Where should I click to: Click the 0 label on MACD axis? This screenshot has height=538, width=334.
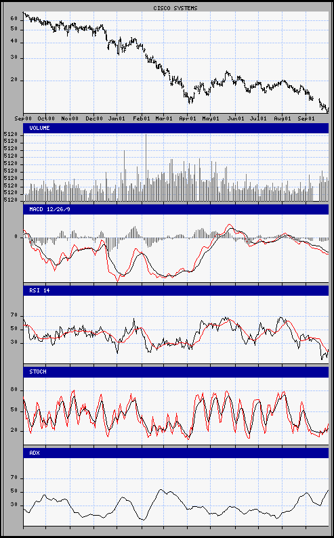coord(16,237)
